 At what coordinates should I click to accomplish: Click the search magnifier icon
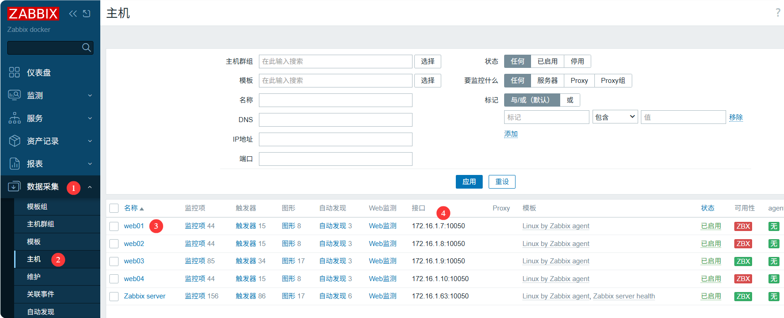[86, 47]
